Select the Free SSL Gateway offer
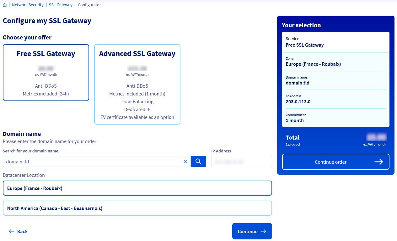 click(46, 72)
